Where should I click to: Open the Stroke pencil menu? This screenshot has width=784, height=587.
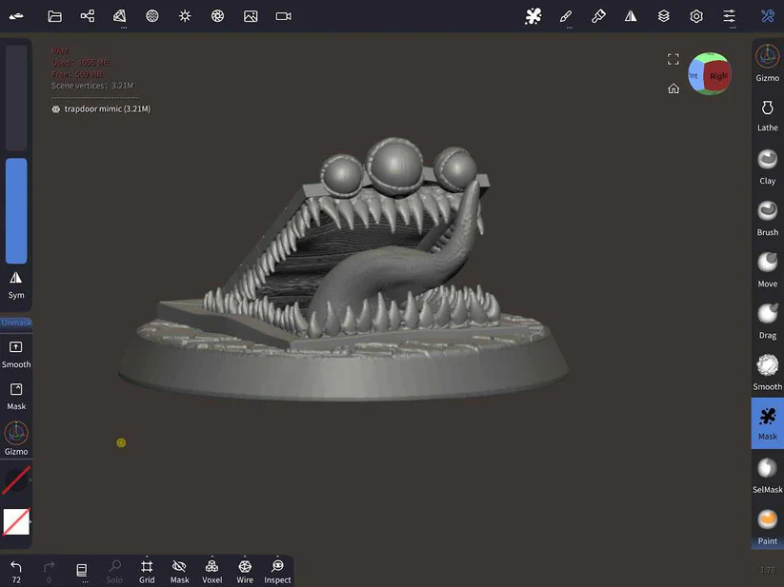pyautogui.click(x=566, y=16)
